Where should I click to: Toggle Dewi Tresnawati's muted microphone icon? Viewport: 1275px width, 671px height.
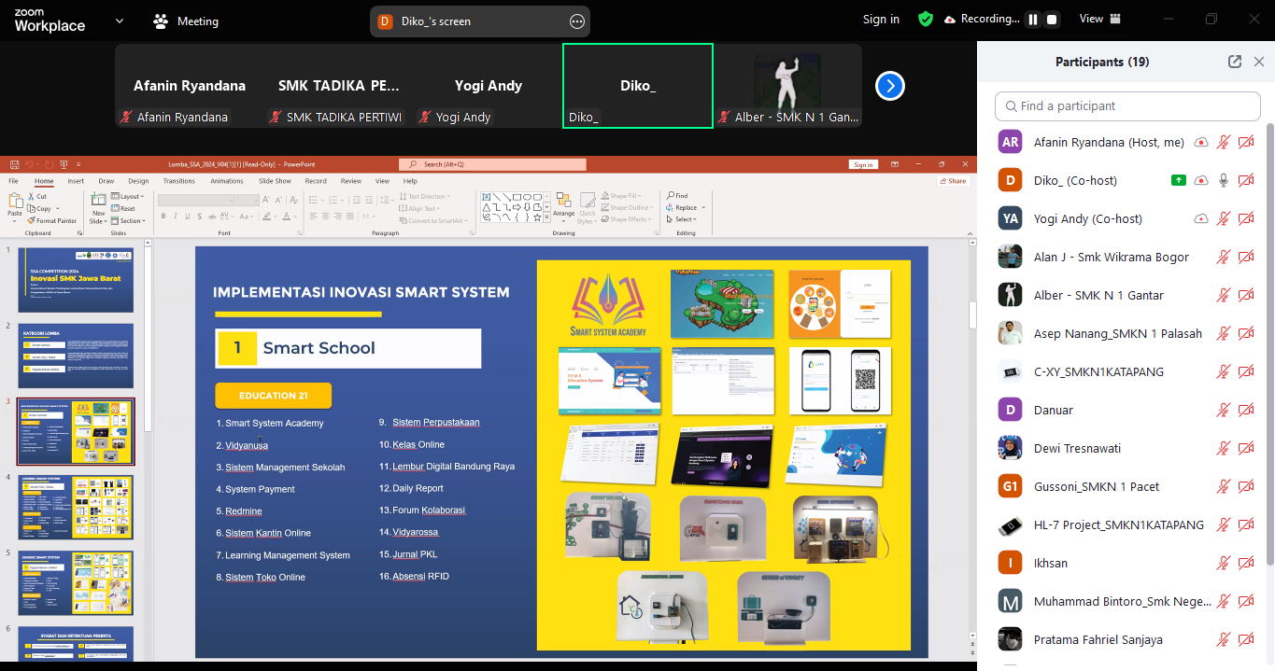1224,448
